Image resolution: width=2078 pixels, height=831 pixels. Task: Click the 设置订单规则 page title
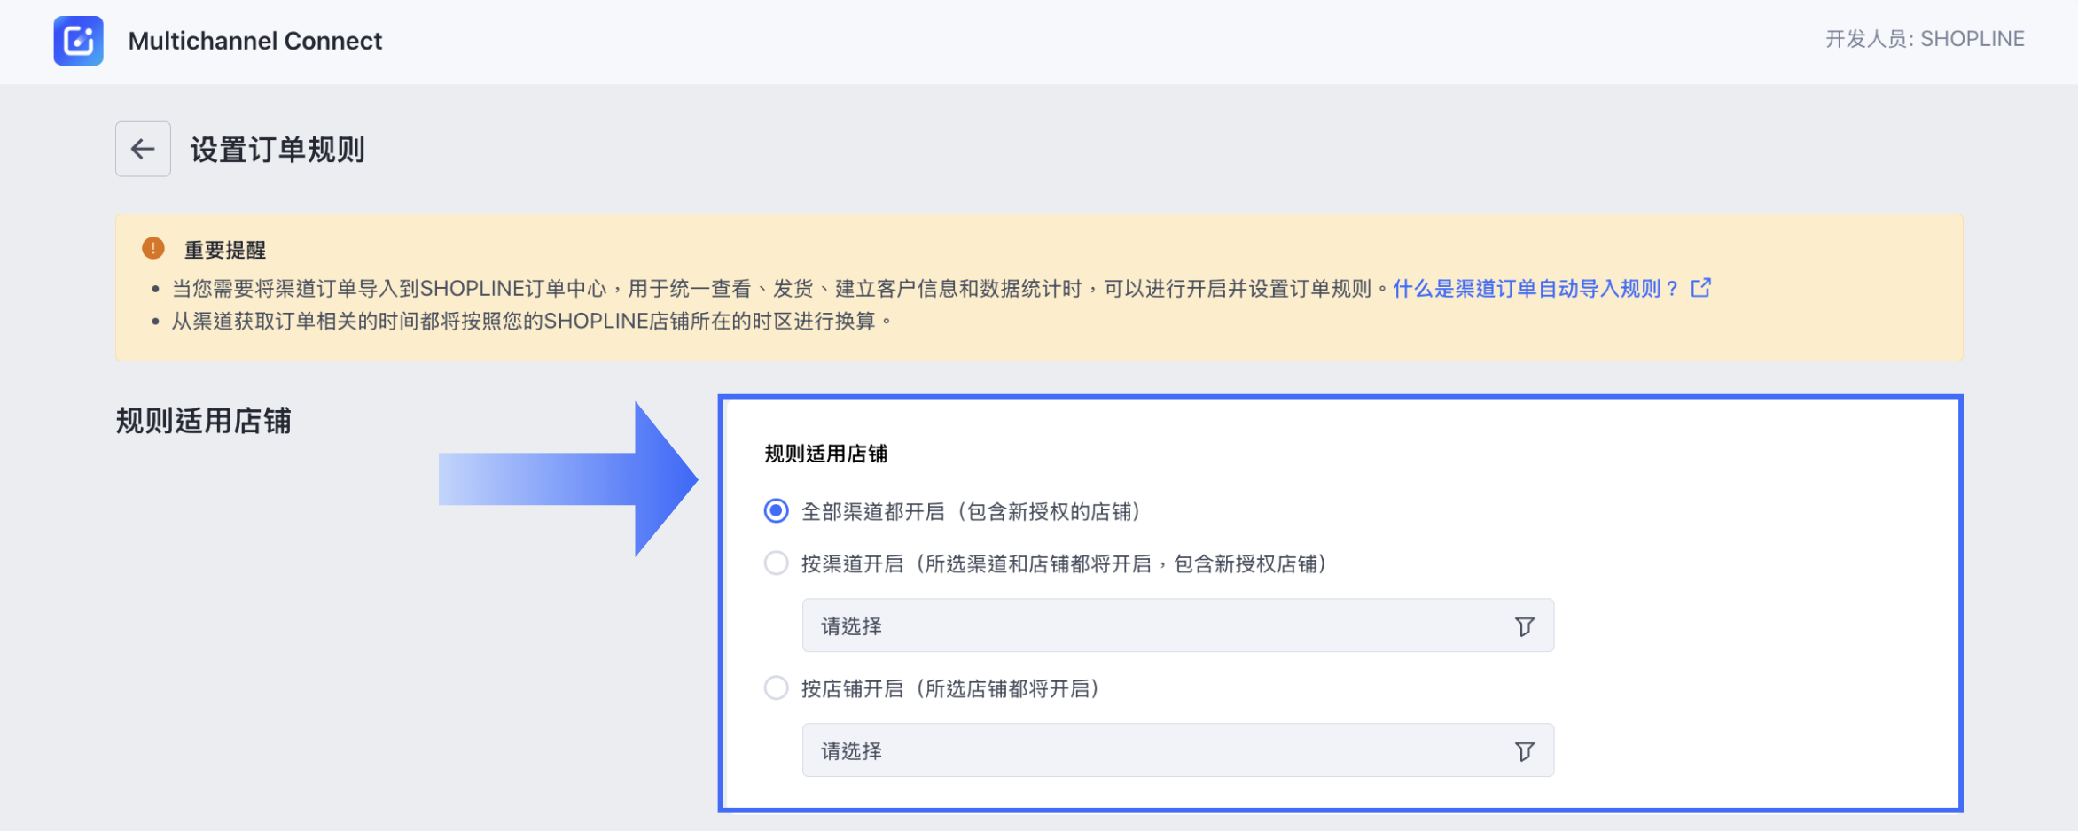tap(277, 150)
